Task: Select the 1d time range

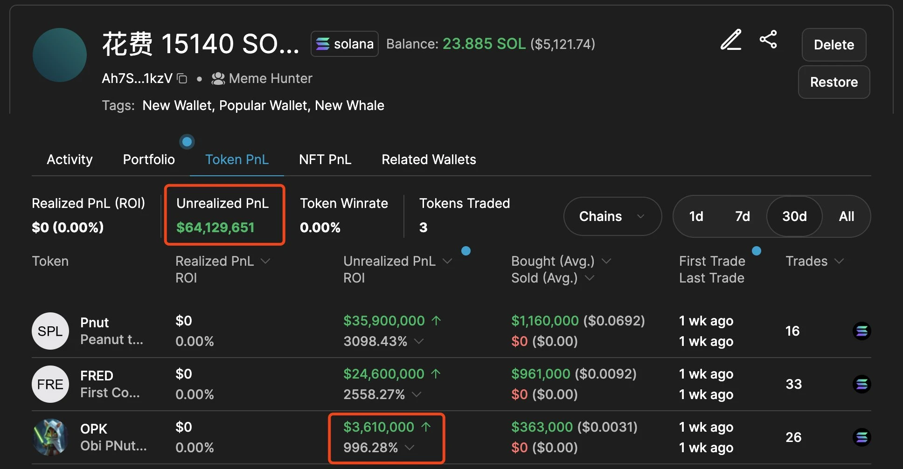Action: click(x=696, y=216)
